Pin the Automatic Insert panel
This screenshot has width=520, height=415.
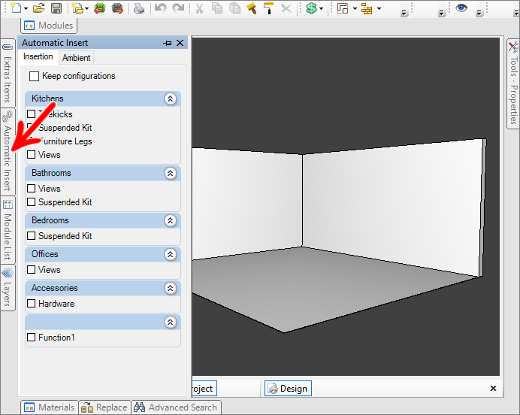[x=168, y=43]
